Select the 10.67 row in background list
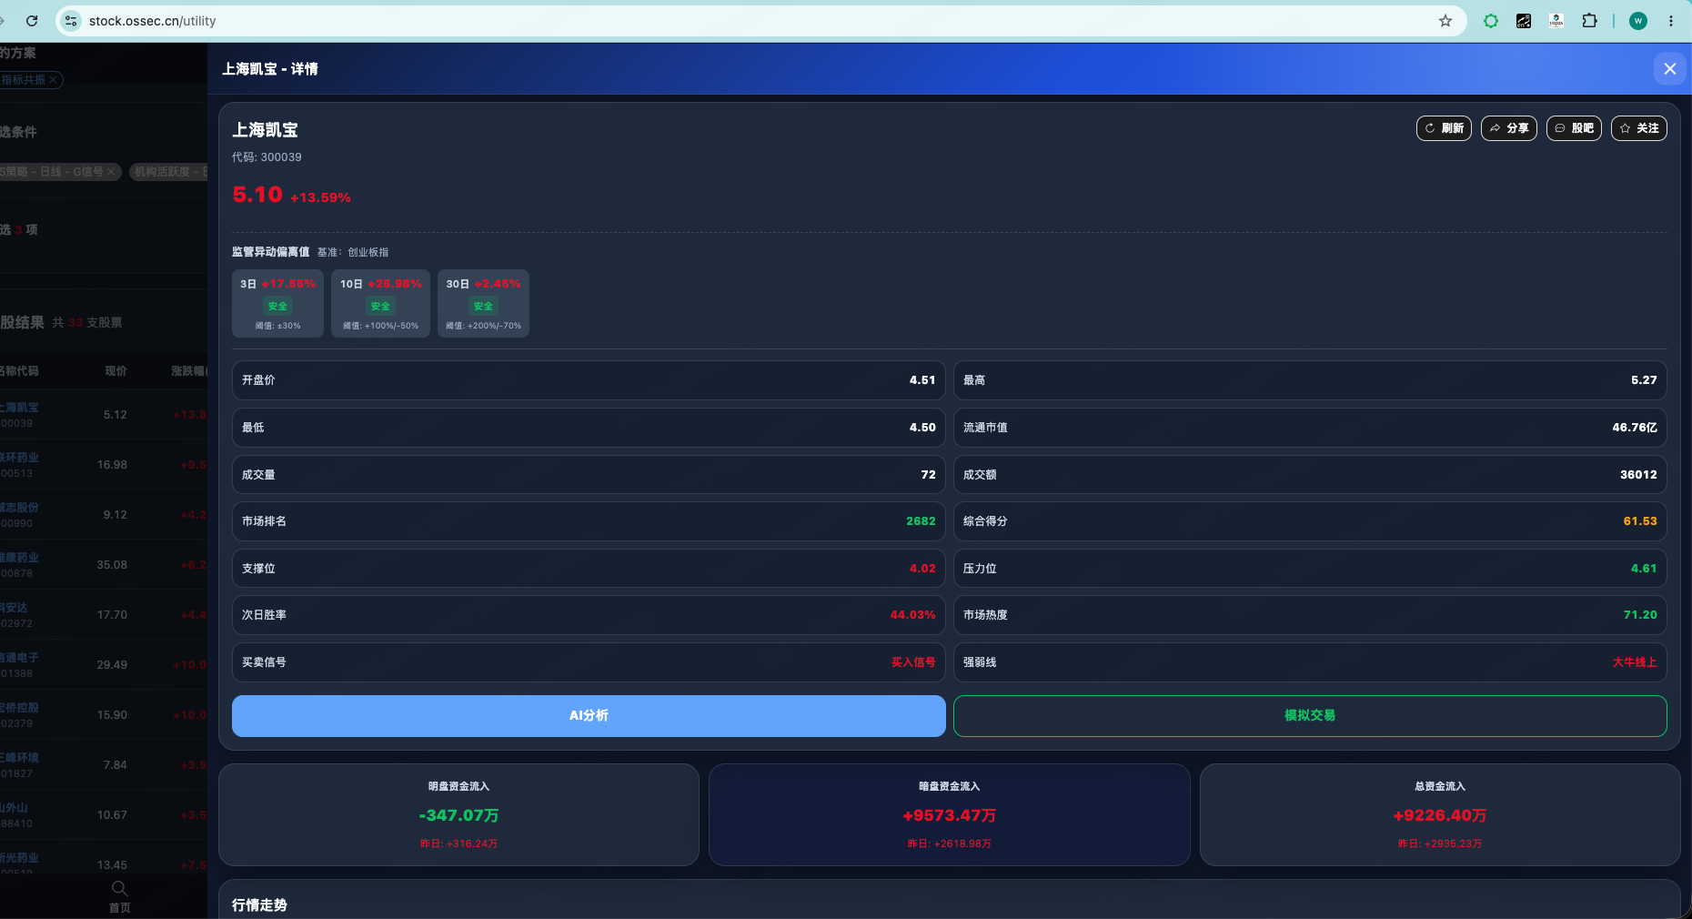 [104, 815]
